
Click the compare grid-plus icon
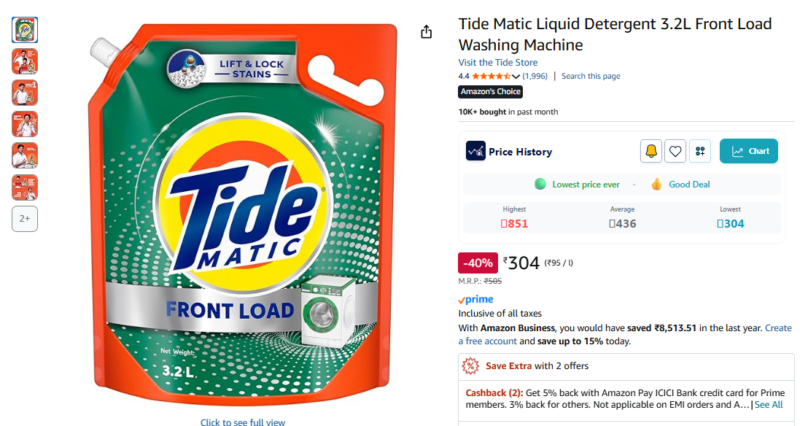(x=700, y=151)
